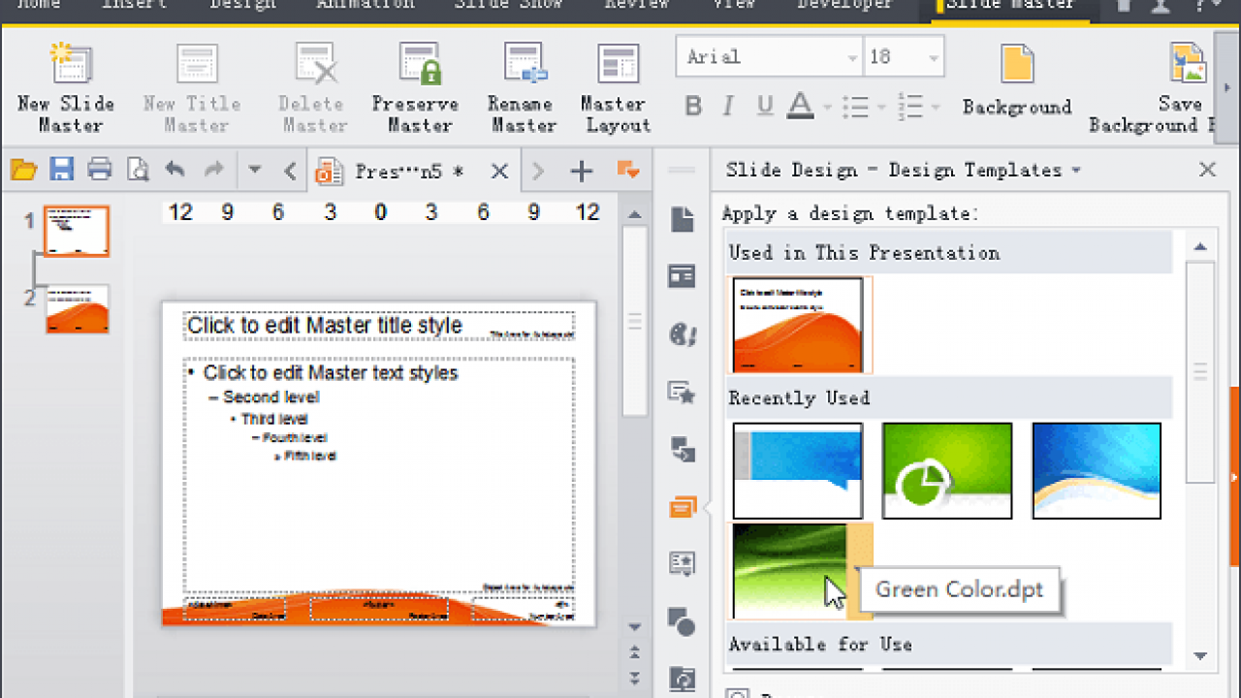Screen dimensions: 1241x698
Task: Apply the green pie chart template
Action: 947,470
